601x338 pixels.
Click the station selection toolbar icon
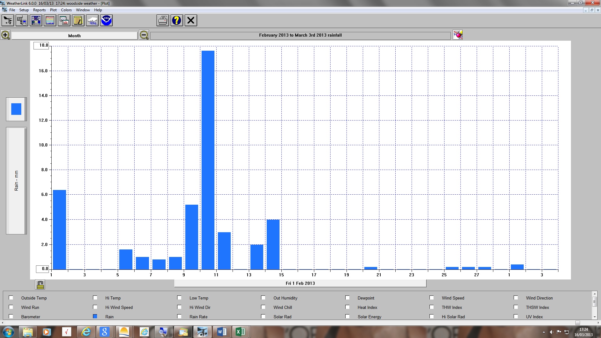coord(8,21)
